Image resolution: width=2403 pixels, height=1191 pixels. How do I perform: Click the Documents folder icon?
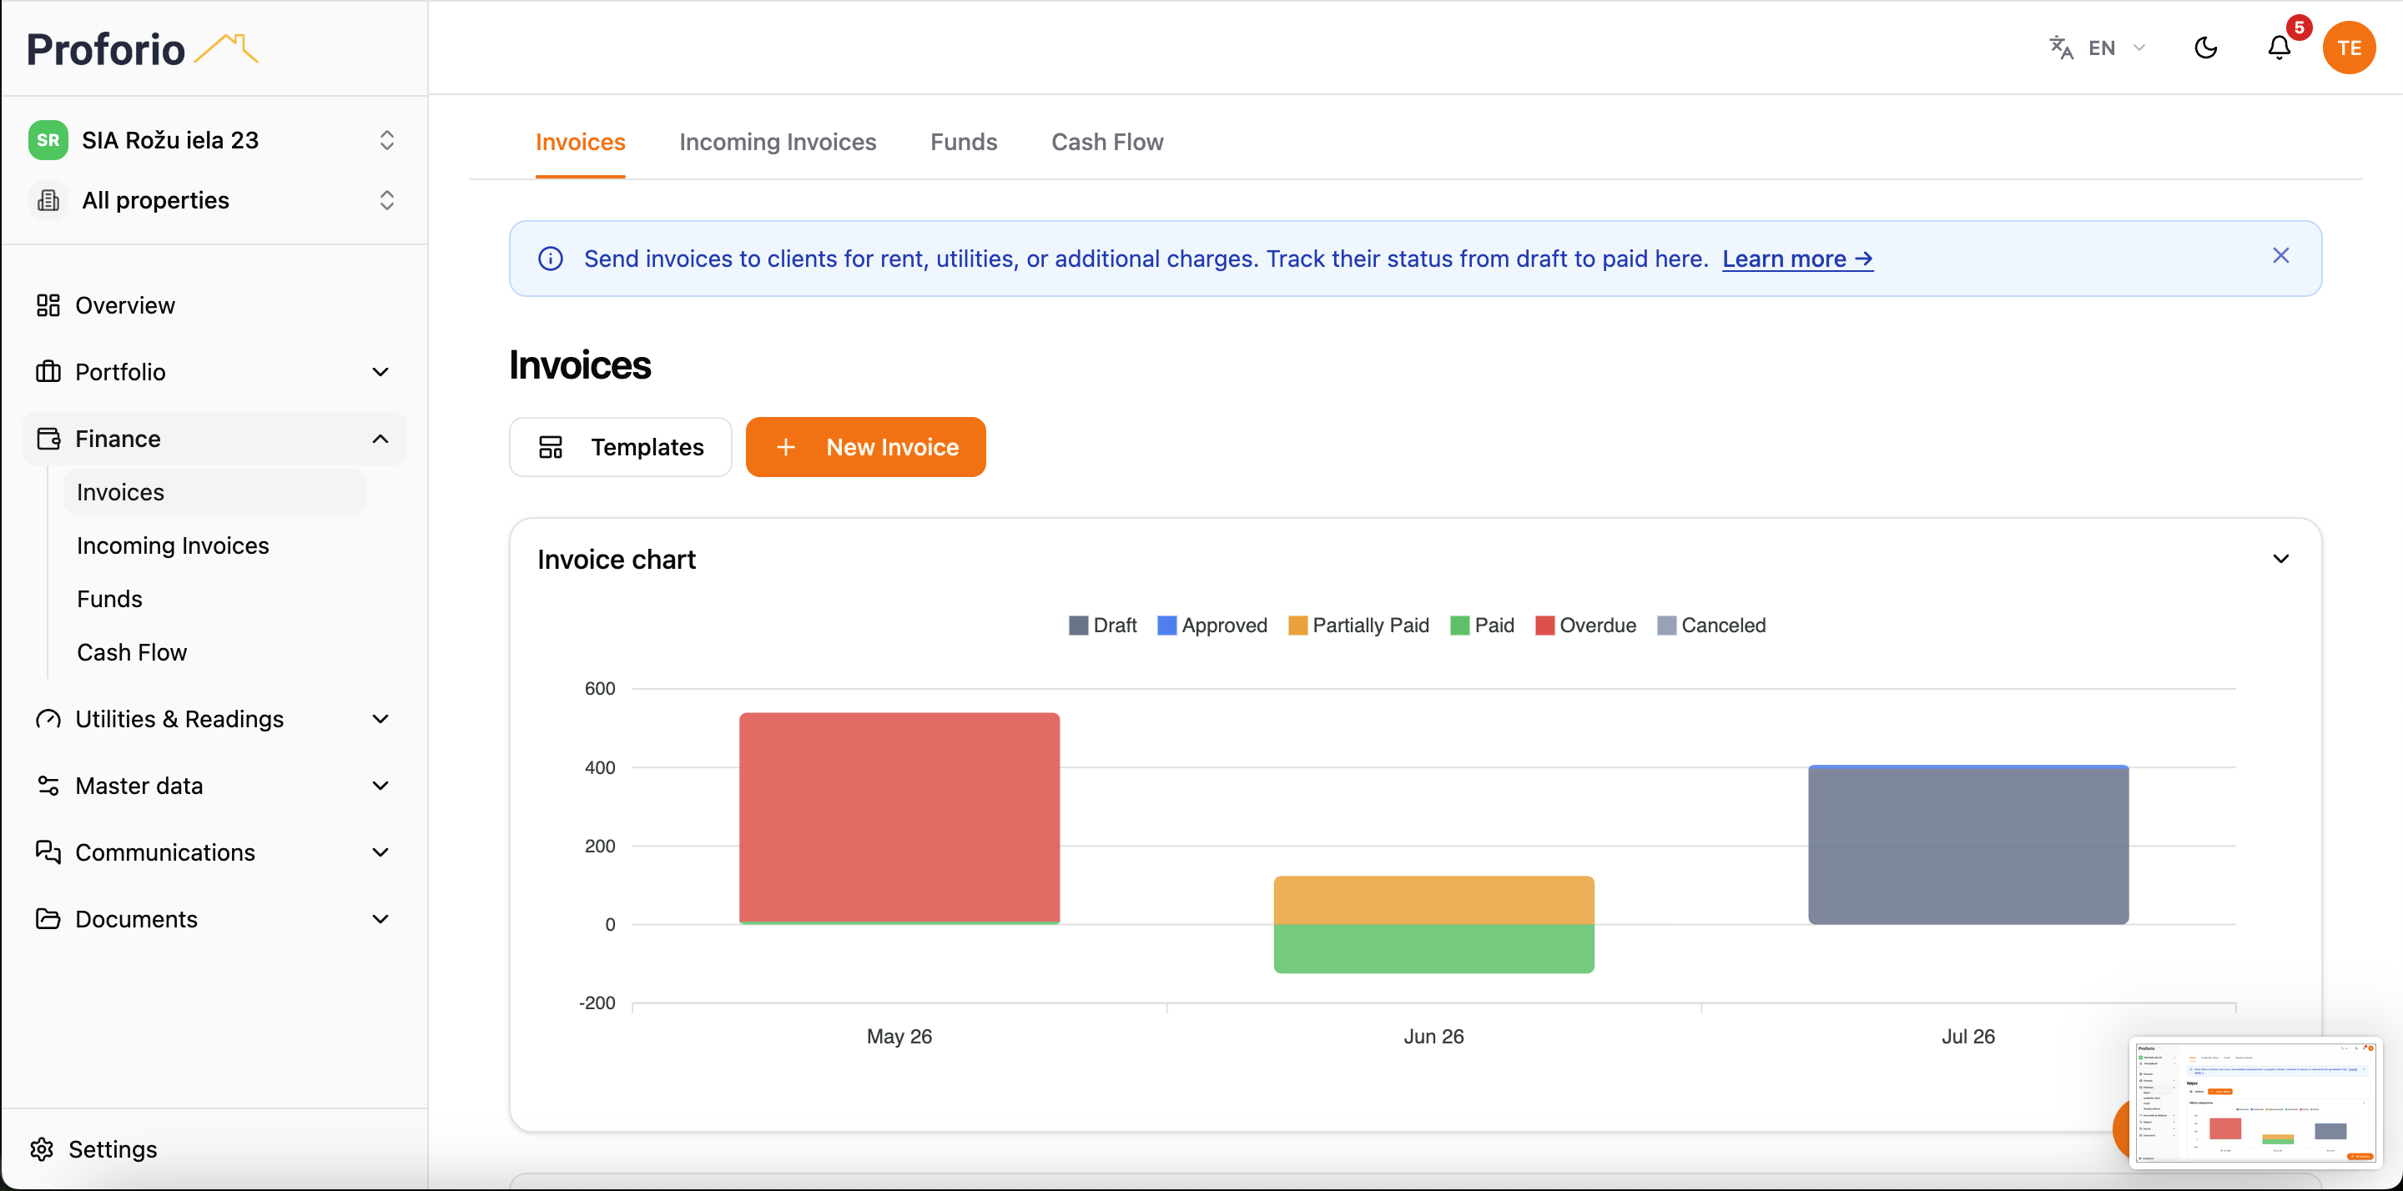point(48,918)
